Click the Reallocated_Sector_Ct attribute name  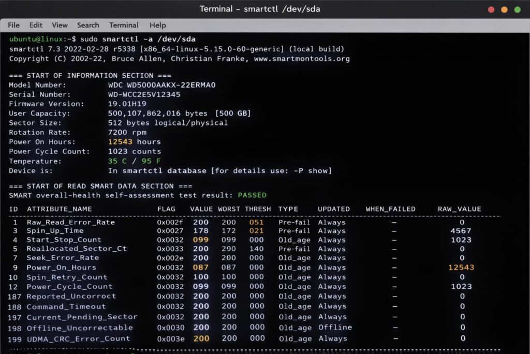77,249
